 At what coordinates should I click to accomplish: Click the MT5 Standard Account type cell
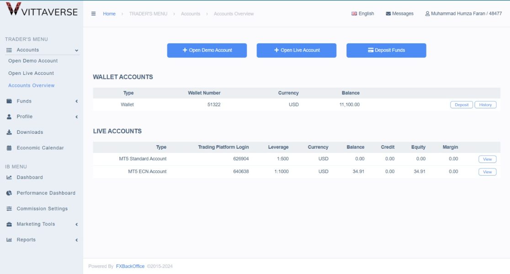(x=143, y=159)
